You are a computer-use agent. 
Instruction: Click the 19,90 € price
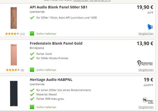(x=145, y=7)
